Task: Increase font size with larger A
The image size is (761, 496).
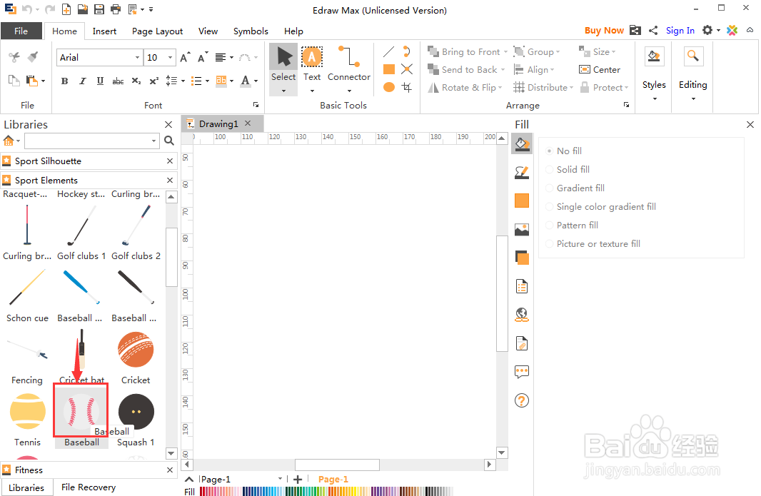Action: 185,58
